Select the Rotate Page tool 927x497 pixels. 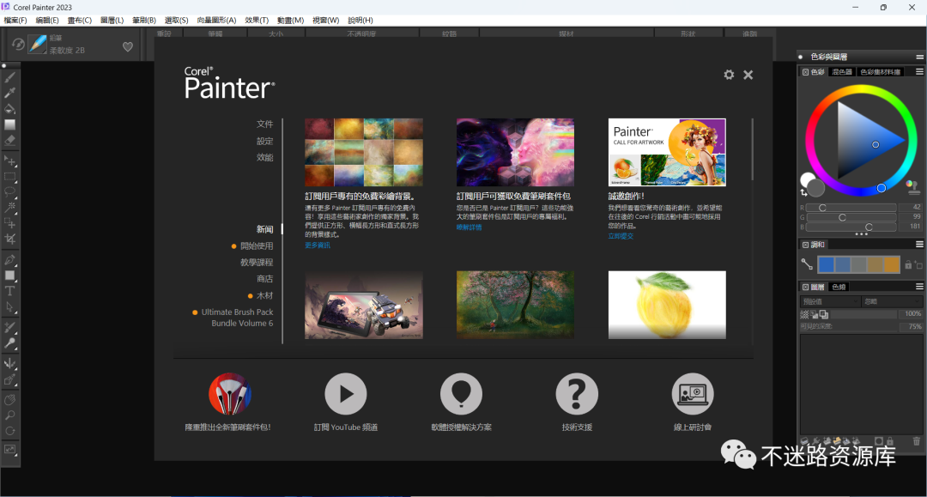click(10, 431)
